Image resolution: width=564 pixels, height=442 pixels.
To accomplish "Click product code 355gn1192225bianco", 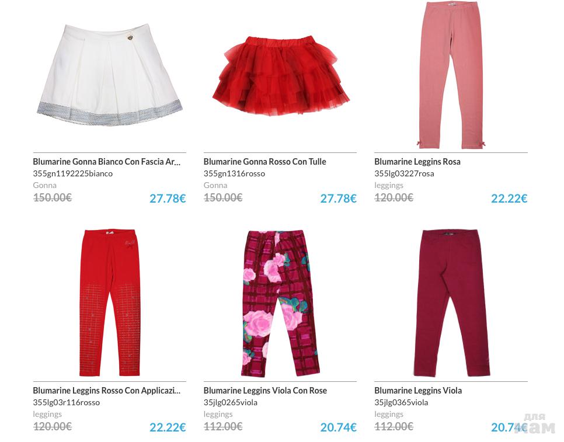I will point(72,174).
